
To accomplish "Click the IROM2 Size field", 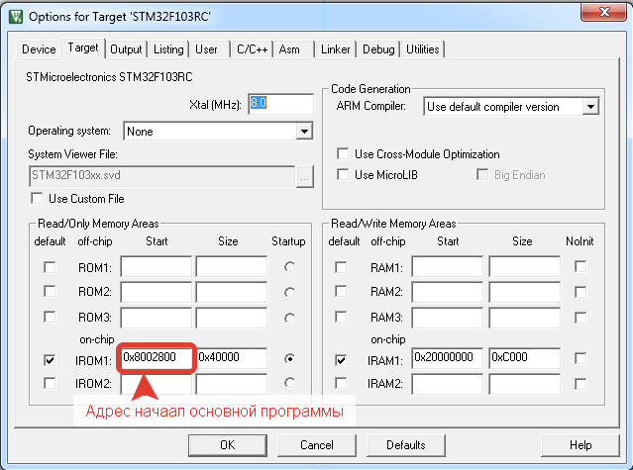I will (x=232, y=384).
